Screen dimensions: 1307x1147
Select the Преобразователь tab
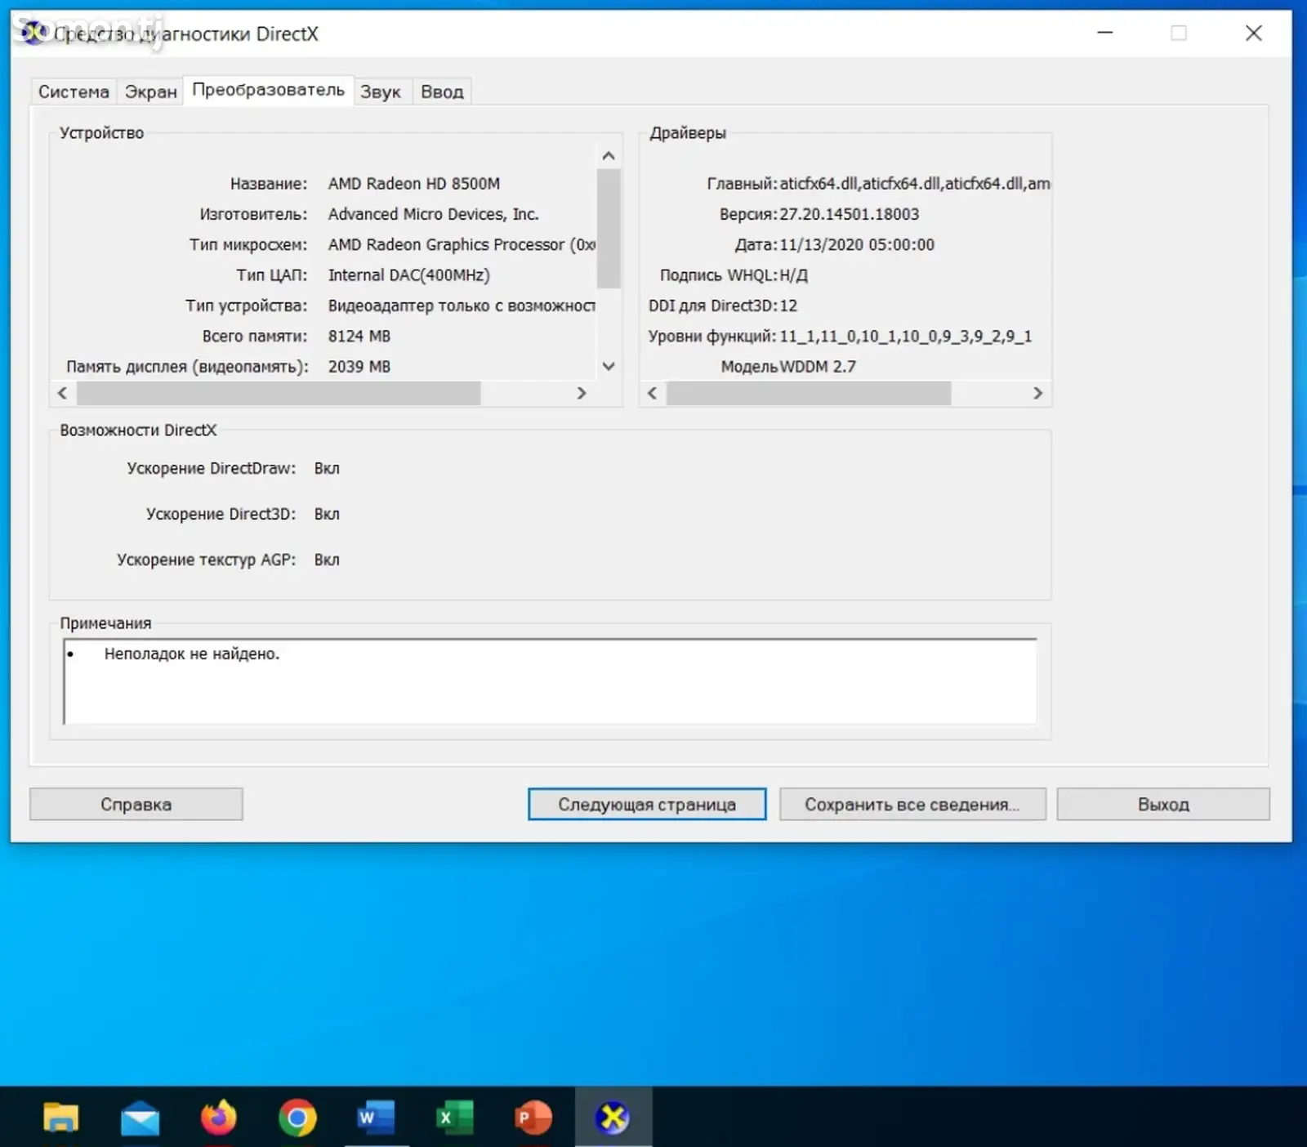[x=268, y=90]
